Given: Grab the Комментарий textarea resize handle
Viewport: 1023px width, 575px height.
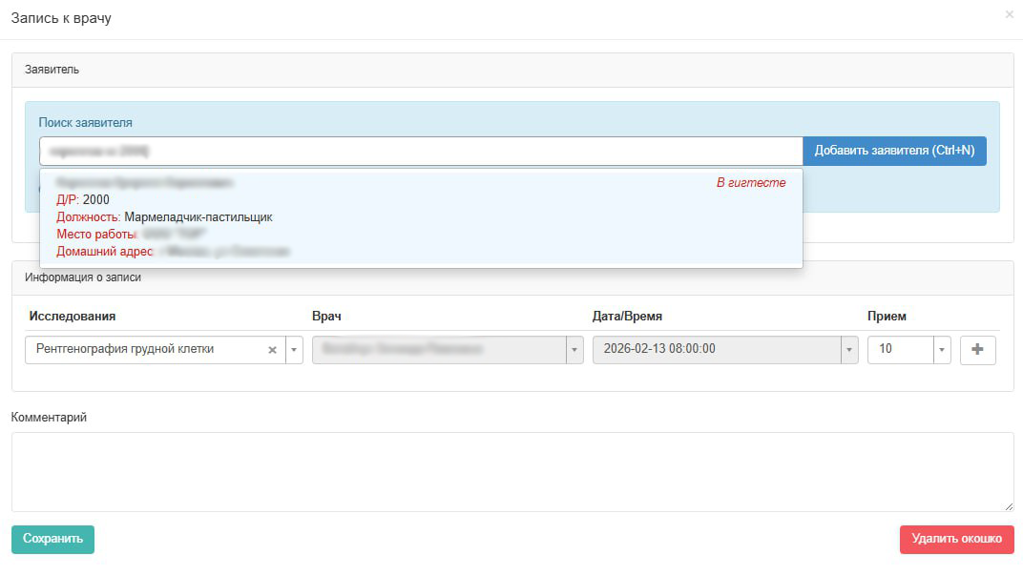Looking at the screenshot, I should [x=1009, y=507].
